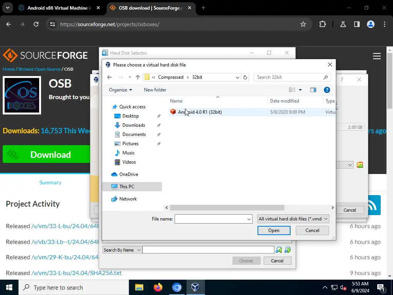Select Quick access in navigation pane
393x295 pixels.
pyautogui.click(x=132, y=107)
